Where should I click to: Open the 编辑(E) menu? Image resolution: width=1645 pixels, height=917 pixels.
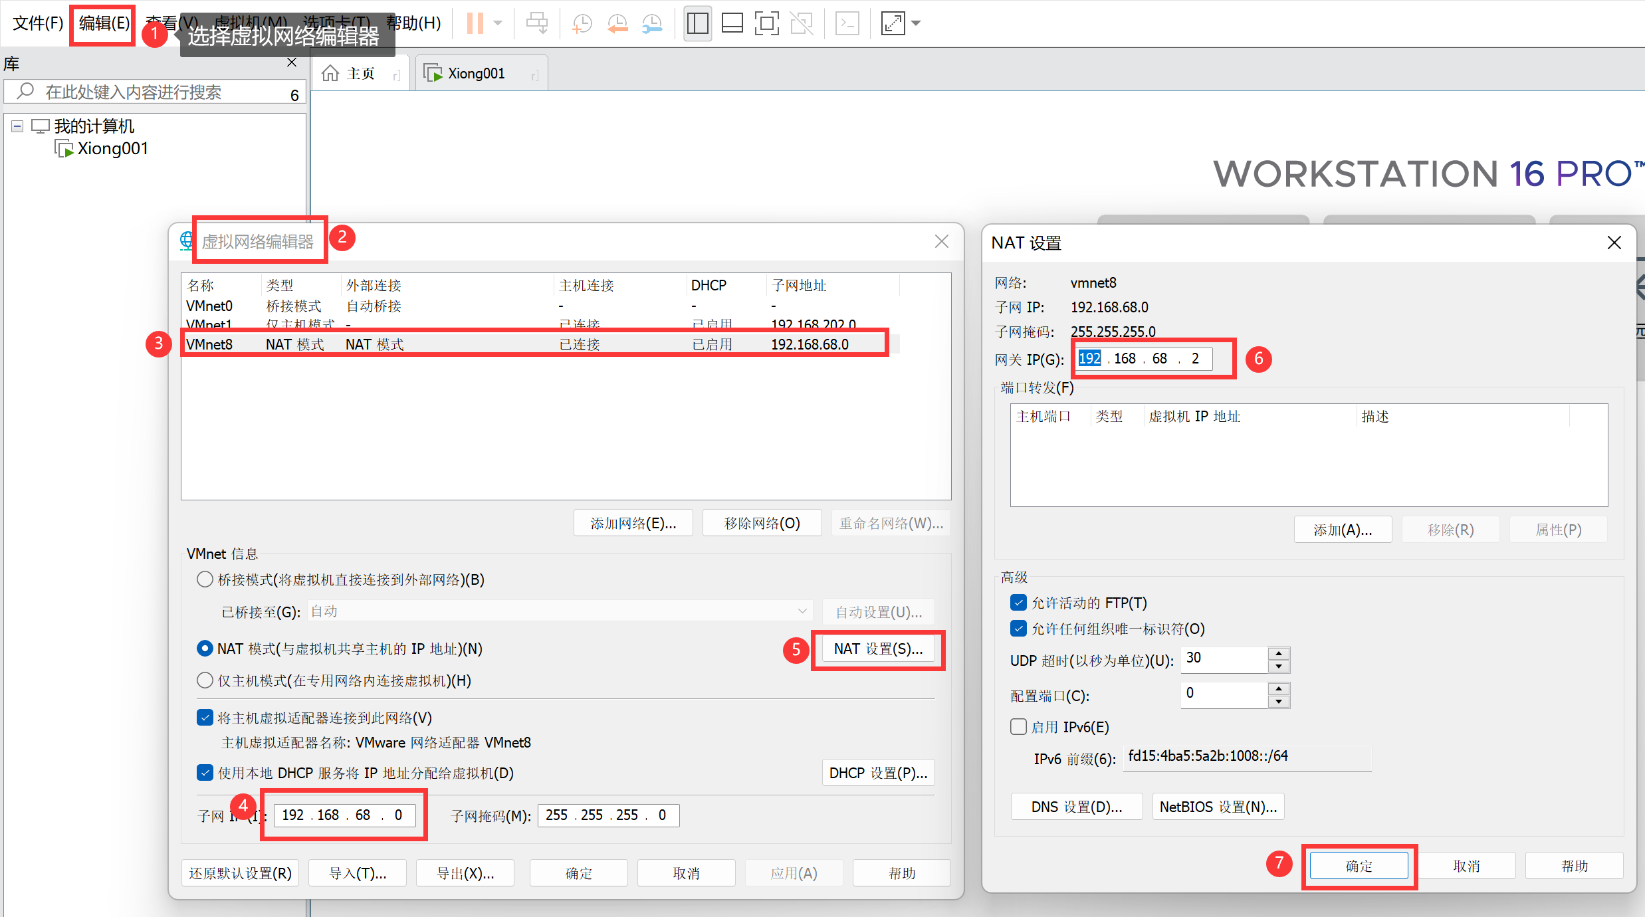[104, 23]
